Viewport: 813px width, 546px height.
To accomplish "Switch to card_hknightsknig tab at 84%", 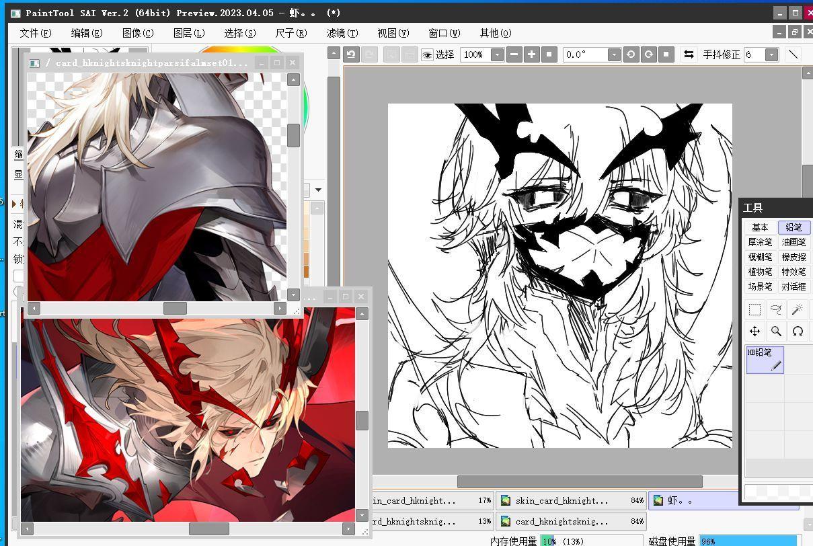I will pyautogui.click(x=571, y=521).
